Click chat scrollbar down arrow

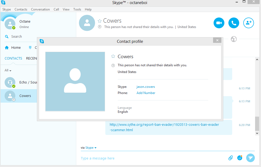257,133
